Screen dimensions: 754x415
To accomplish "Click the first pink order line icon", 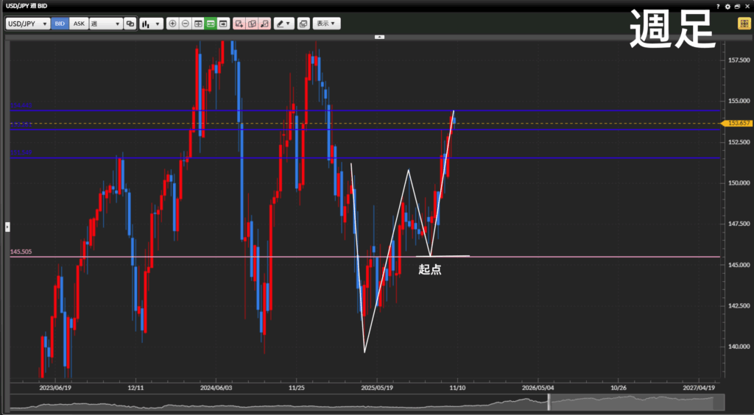I will tap(239, 24).
